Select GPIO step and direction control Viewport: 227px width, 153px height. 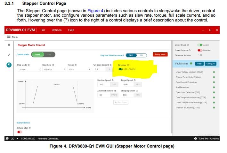pos(131,55)
